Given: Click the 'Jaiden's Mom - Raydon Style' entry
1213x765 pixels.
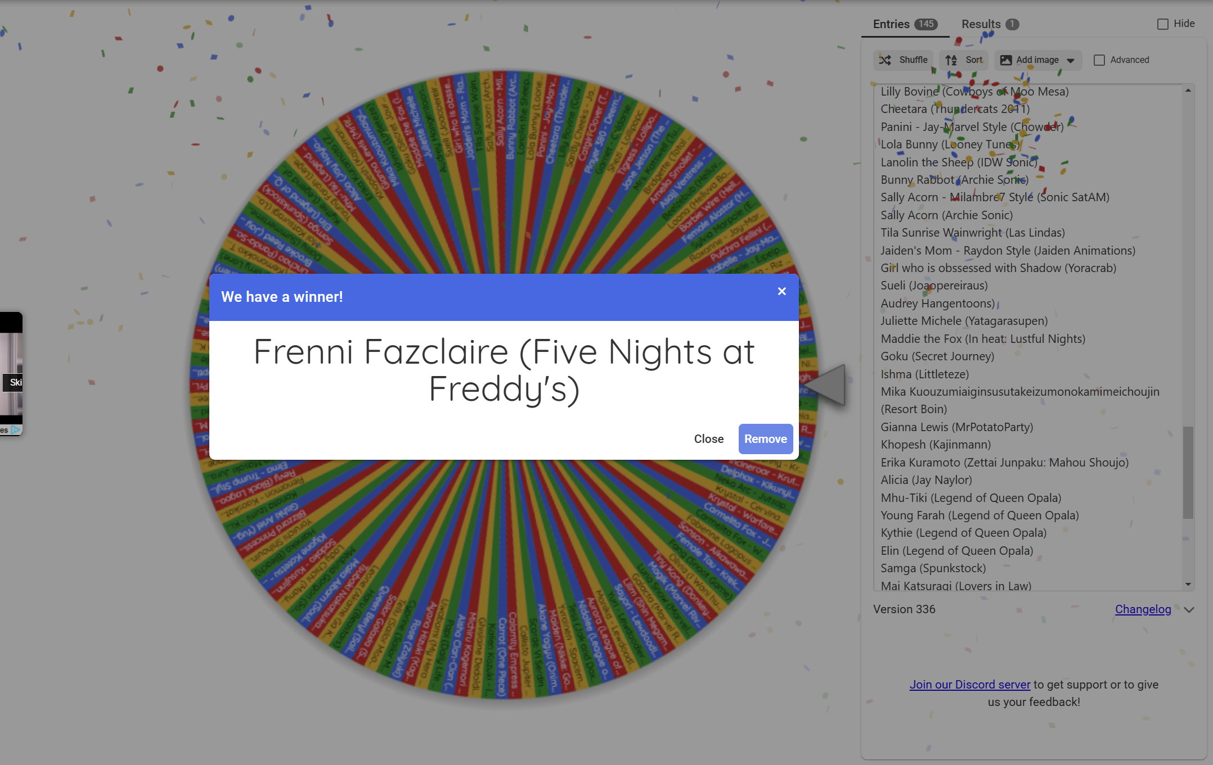Looking at the screenshot, I should tap(1008, 251).
